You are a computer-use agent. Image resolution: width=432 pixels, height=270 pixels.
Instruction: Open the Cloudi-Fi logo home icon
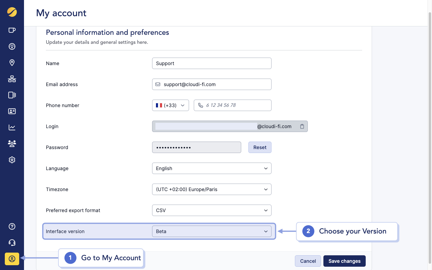pyautogui.click(x=12, y=12)
